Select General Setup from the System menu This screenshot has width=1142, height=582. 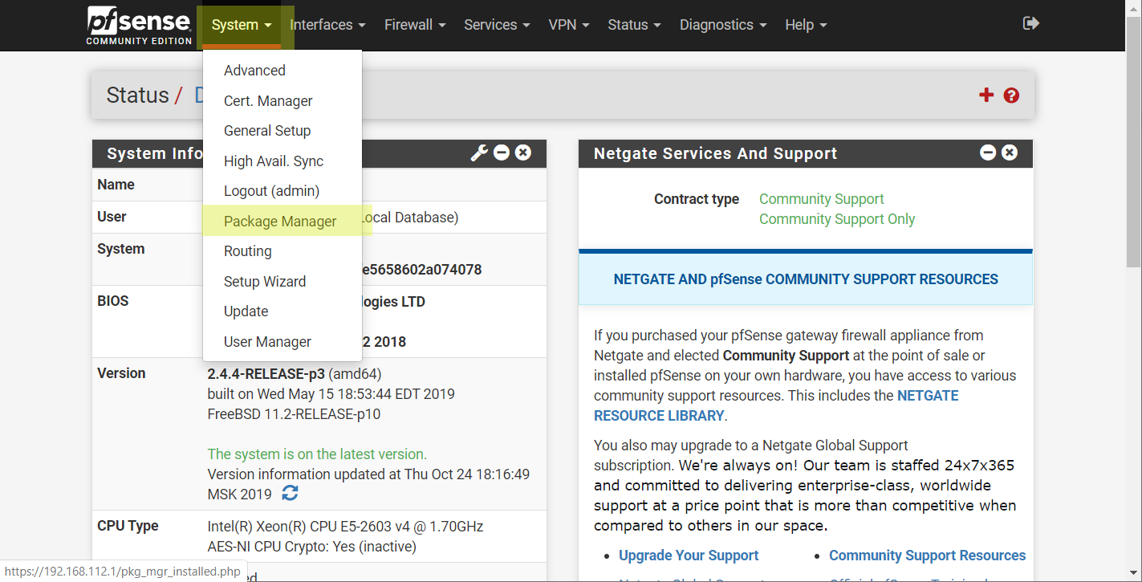(282, 131)
